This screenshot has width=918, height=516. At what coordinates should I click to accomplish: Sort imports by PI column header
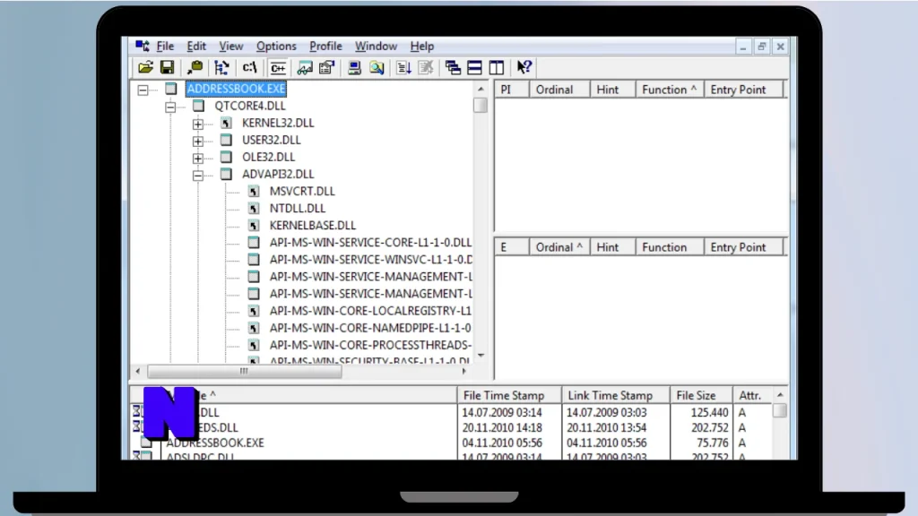pos(512,90)
